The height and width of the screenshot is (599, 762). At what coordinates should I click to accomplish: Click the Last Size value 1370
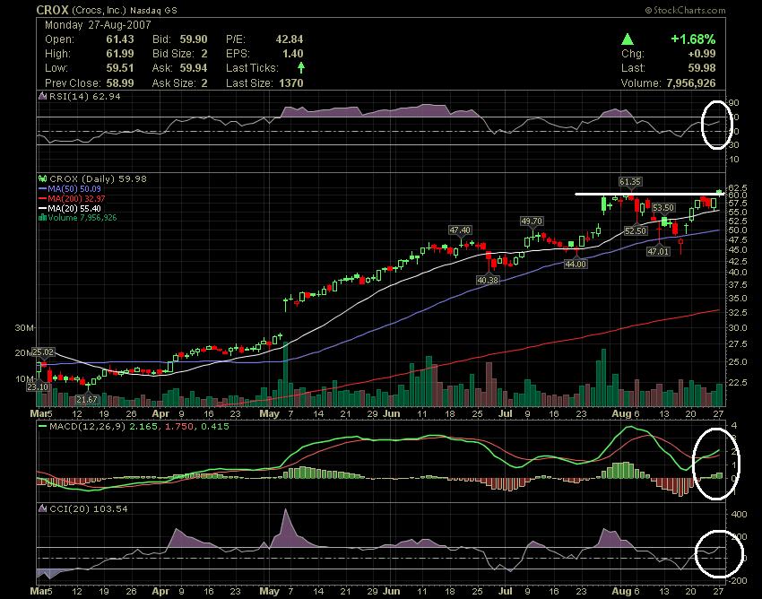point(291,83)
